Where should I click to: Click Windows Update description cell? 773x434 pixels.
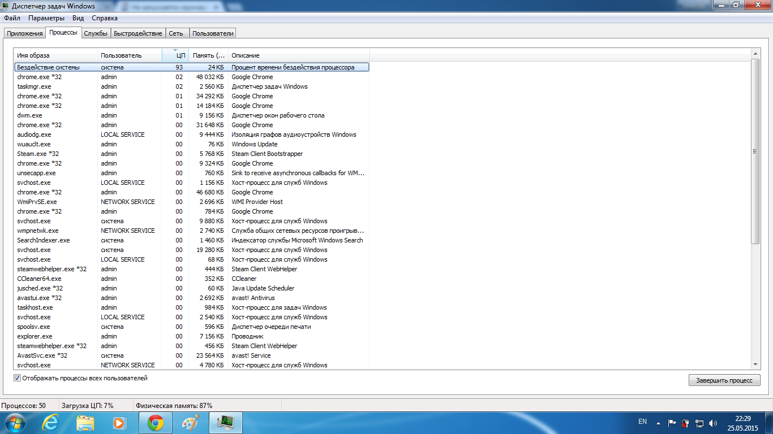tap(255, 144)
